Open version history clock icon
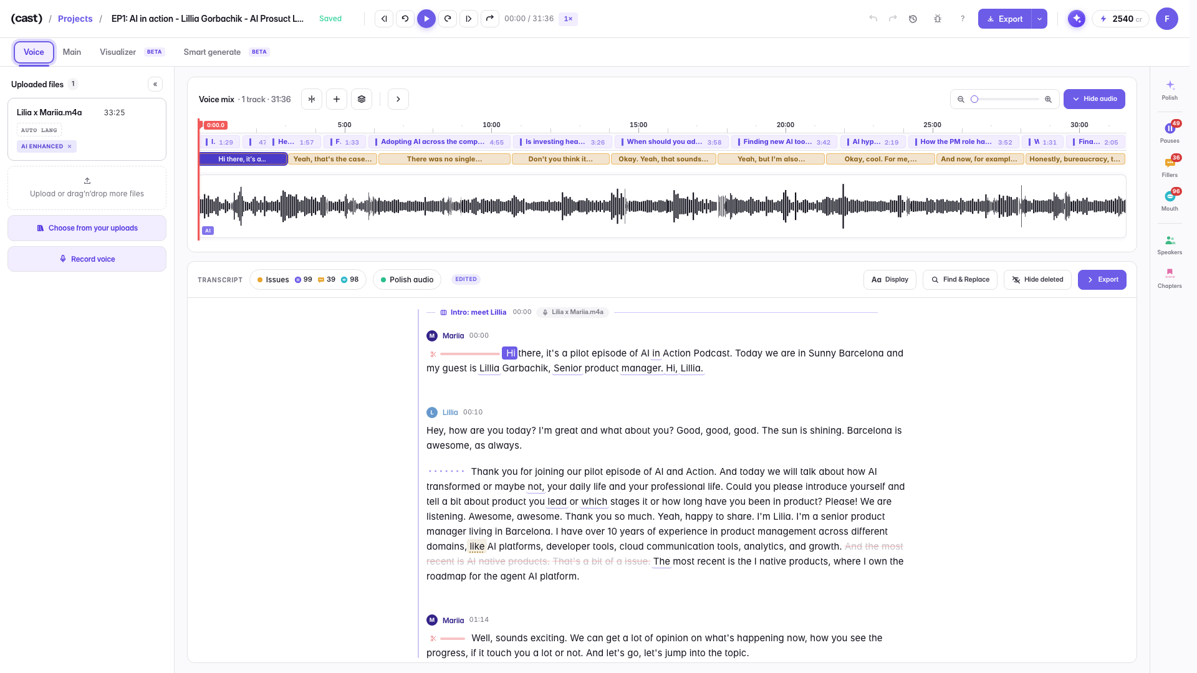The width and height of the screenshot is (1197, 673). click(913, 19)
